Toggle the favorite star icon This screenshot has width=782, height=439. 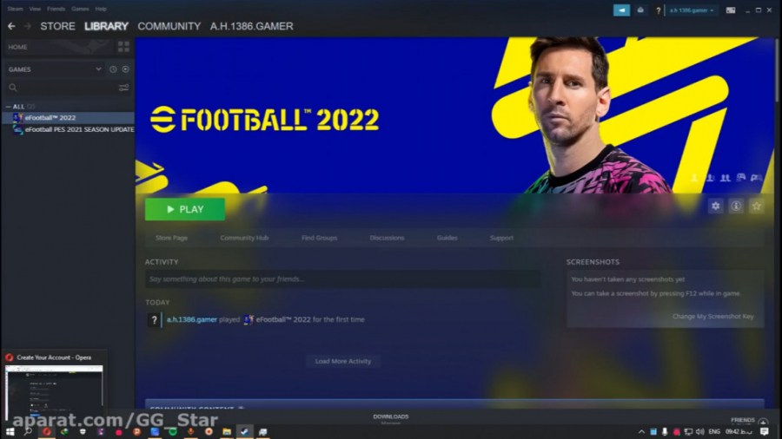[x=757, y=206]
